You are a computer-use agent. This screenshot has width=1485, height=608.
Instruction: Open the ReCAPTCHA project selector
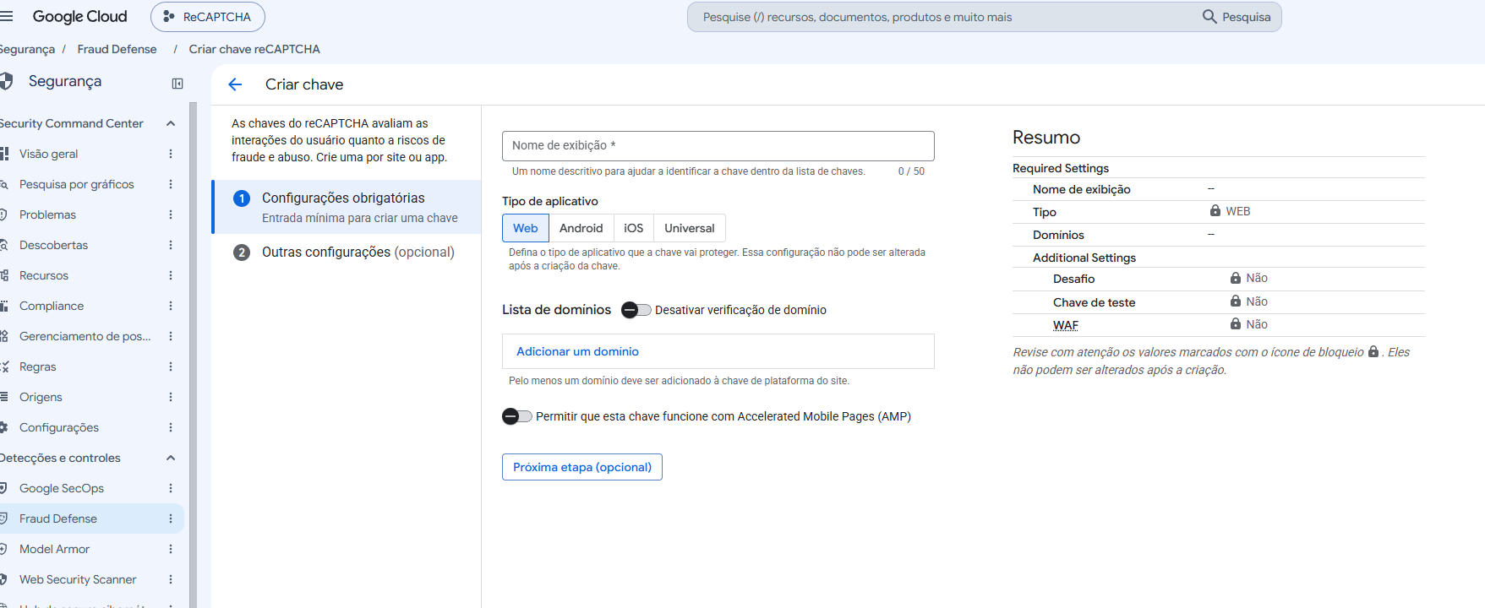coord(208,17)
